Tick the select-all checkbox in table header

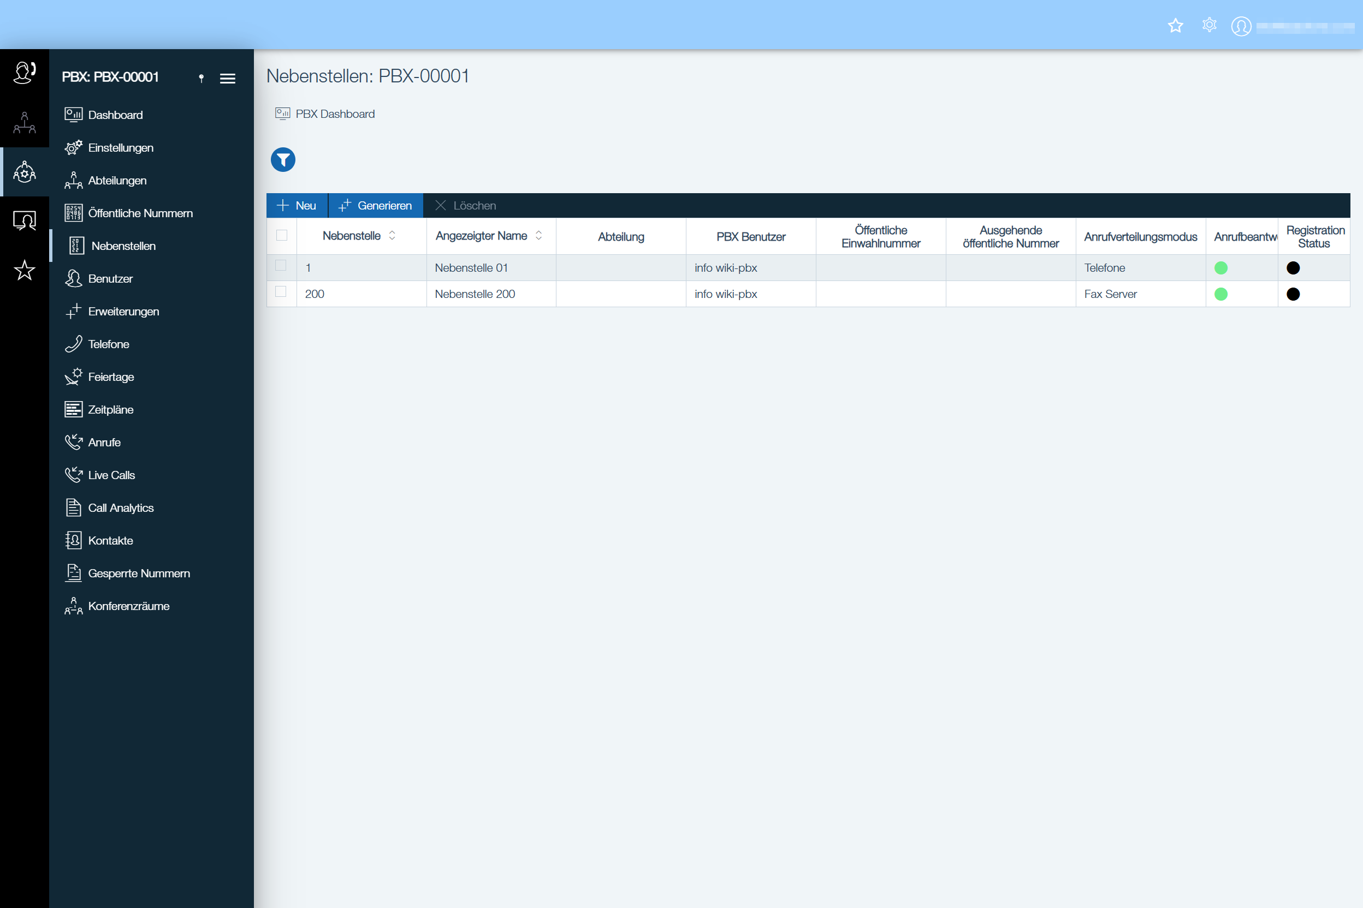pos(282,235)
